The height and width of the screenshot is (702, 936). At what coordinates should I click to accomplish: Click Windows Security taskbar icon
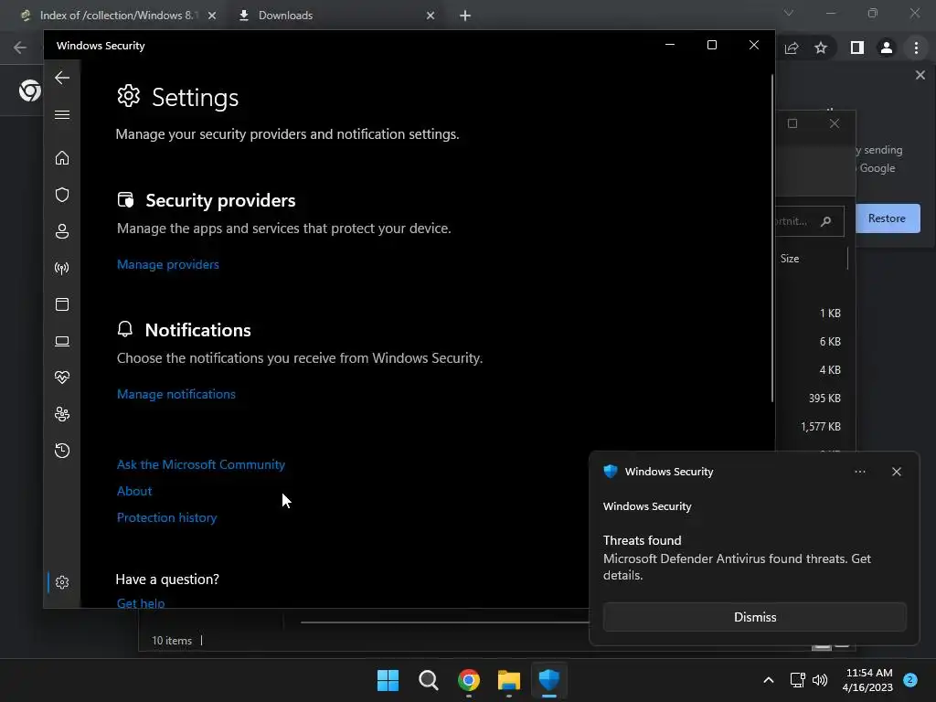coord(548,680)
